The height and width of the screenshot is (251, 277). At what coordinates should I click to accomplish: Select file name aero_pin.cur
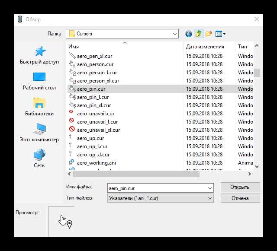[x=91, y=89]
